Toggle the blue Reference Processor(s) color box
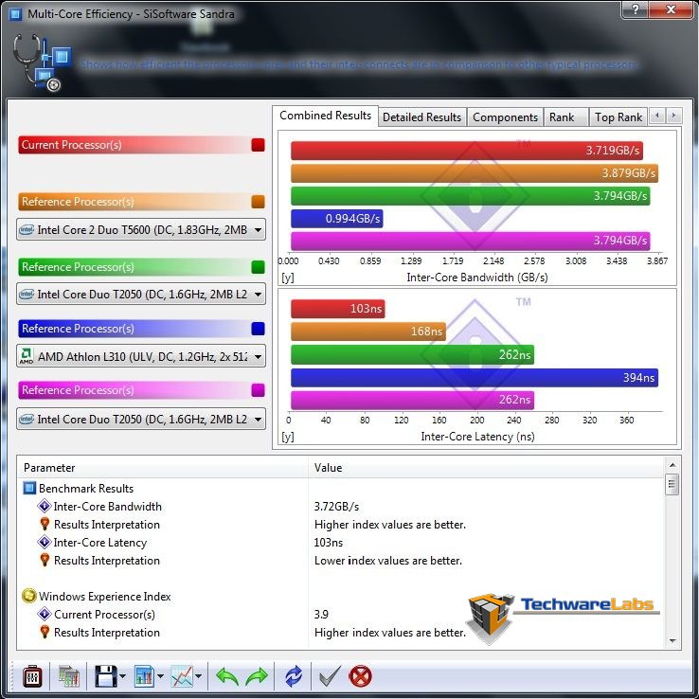Viewport: 699px width, 699px height. pyautogui.click(x=259, y=329)
